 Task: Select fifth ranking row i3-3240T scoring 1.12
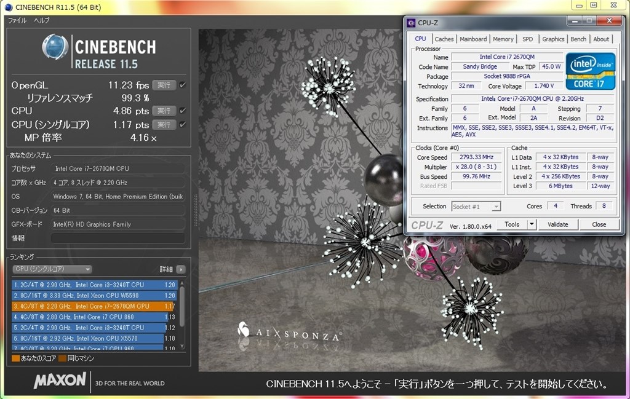click(94, 328)
